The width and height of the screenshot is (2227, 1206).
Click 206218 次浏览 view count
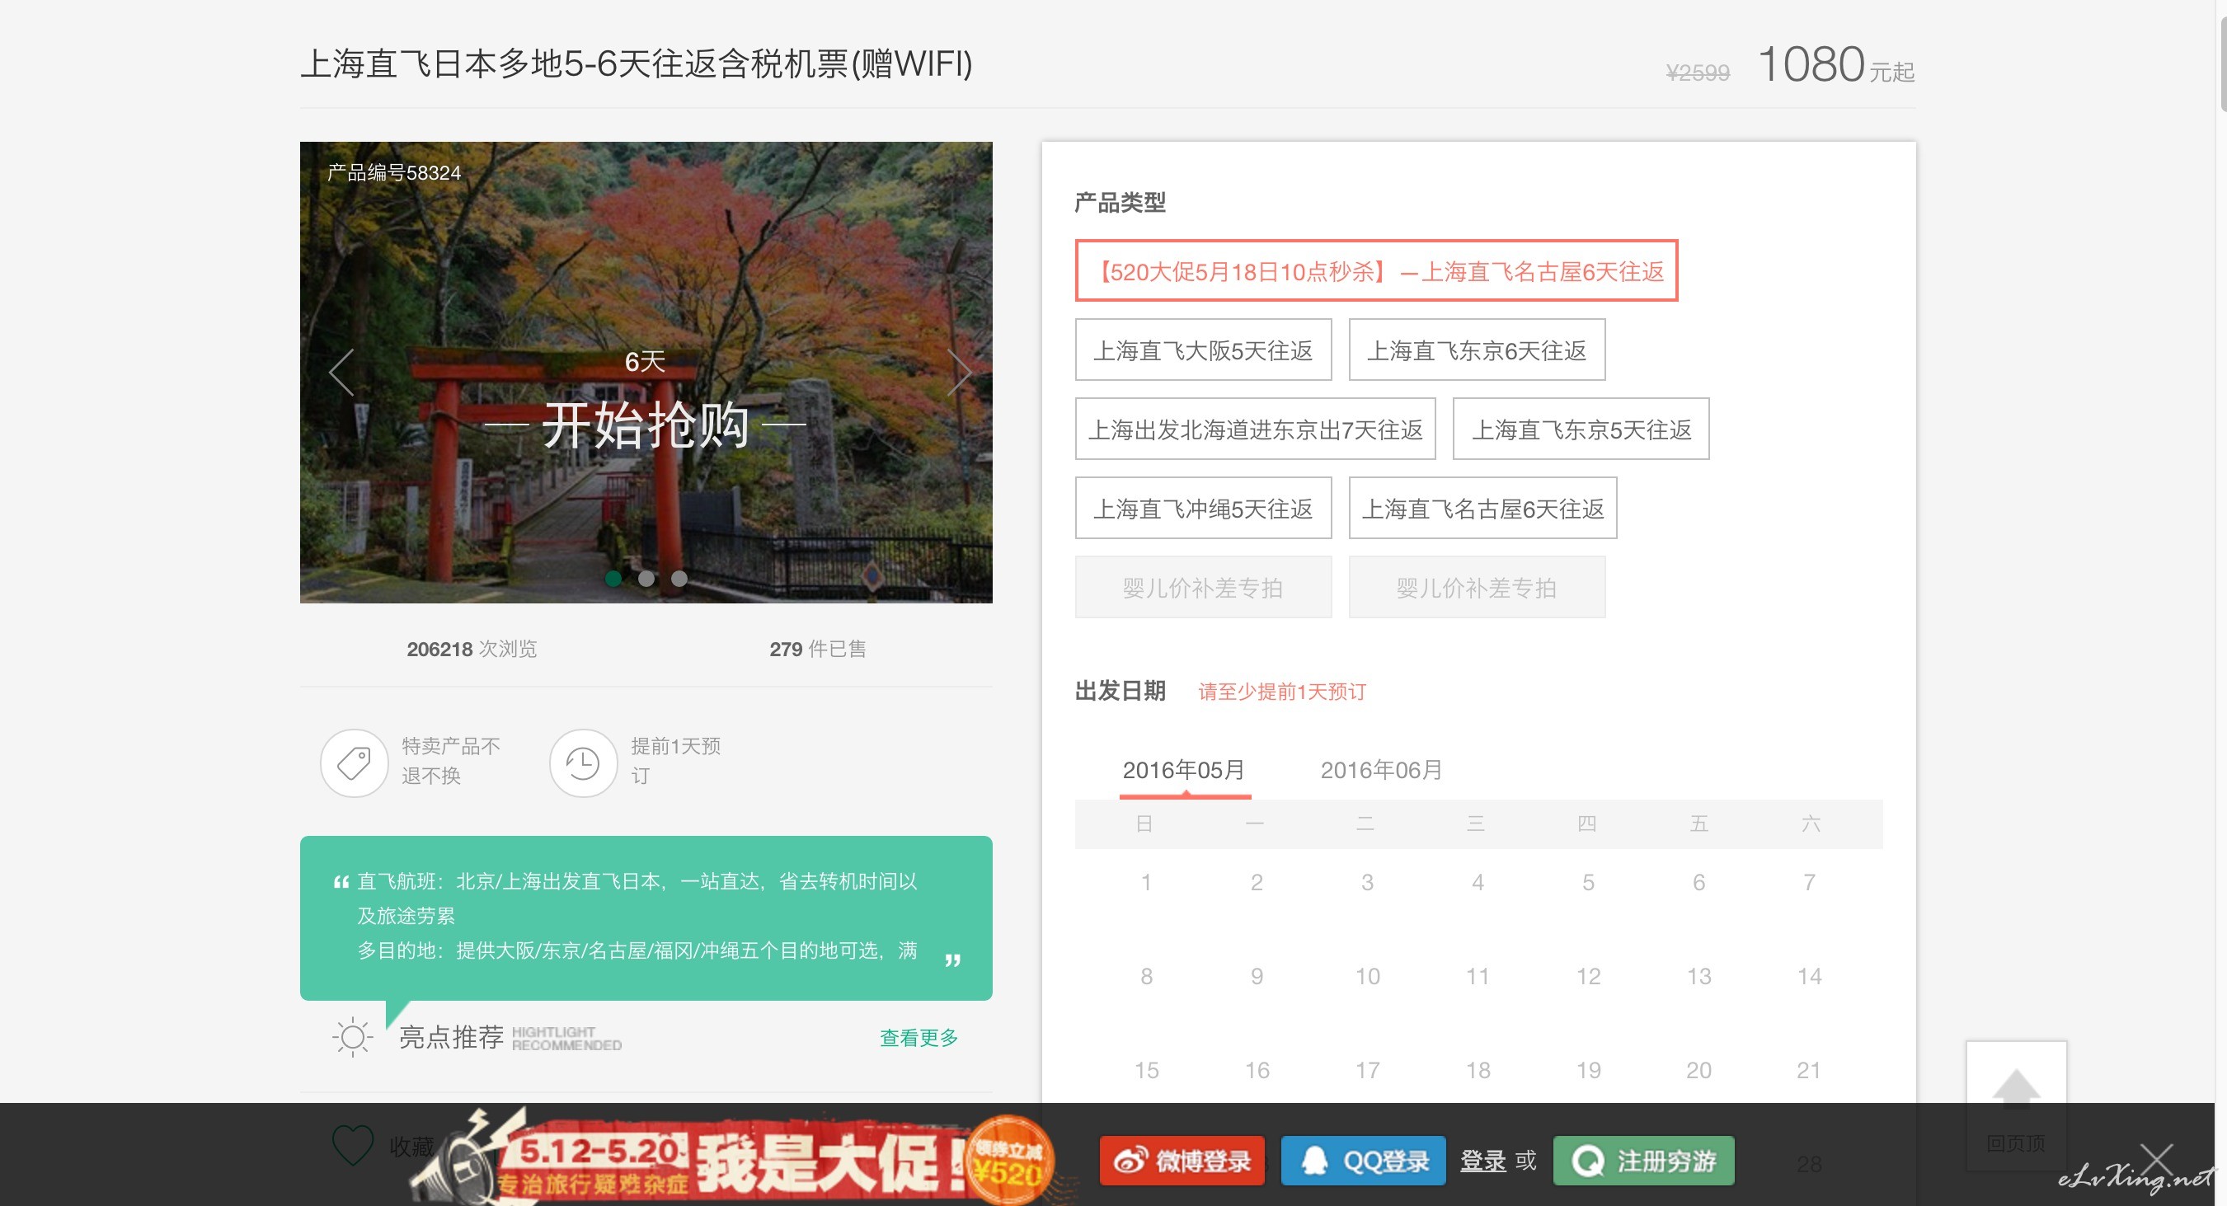[x=471, y=649]
